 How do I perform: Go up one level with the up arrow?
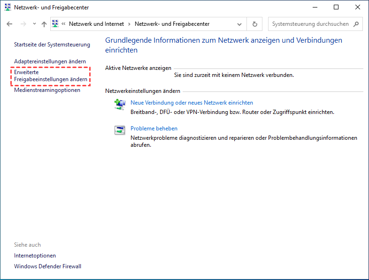(44, 24)
